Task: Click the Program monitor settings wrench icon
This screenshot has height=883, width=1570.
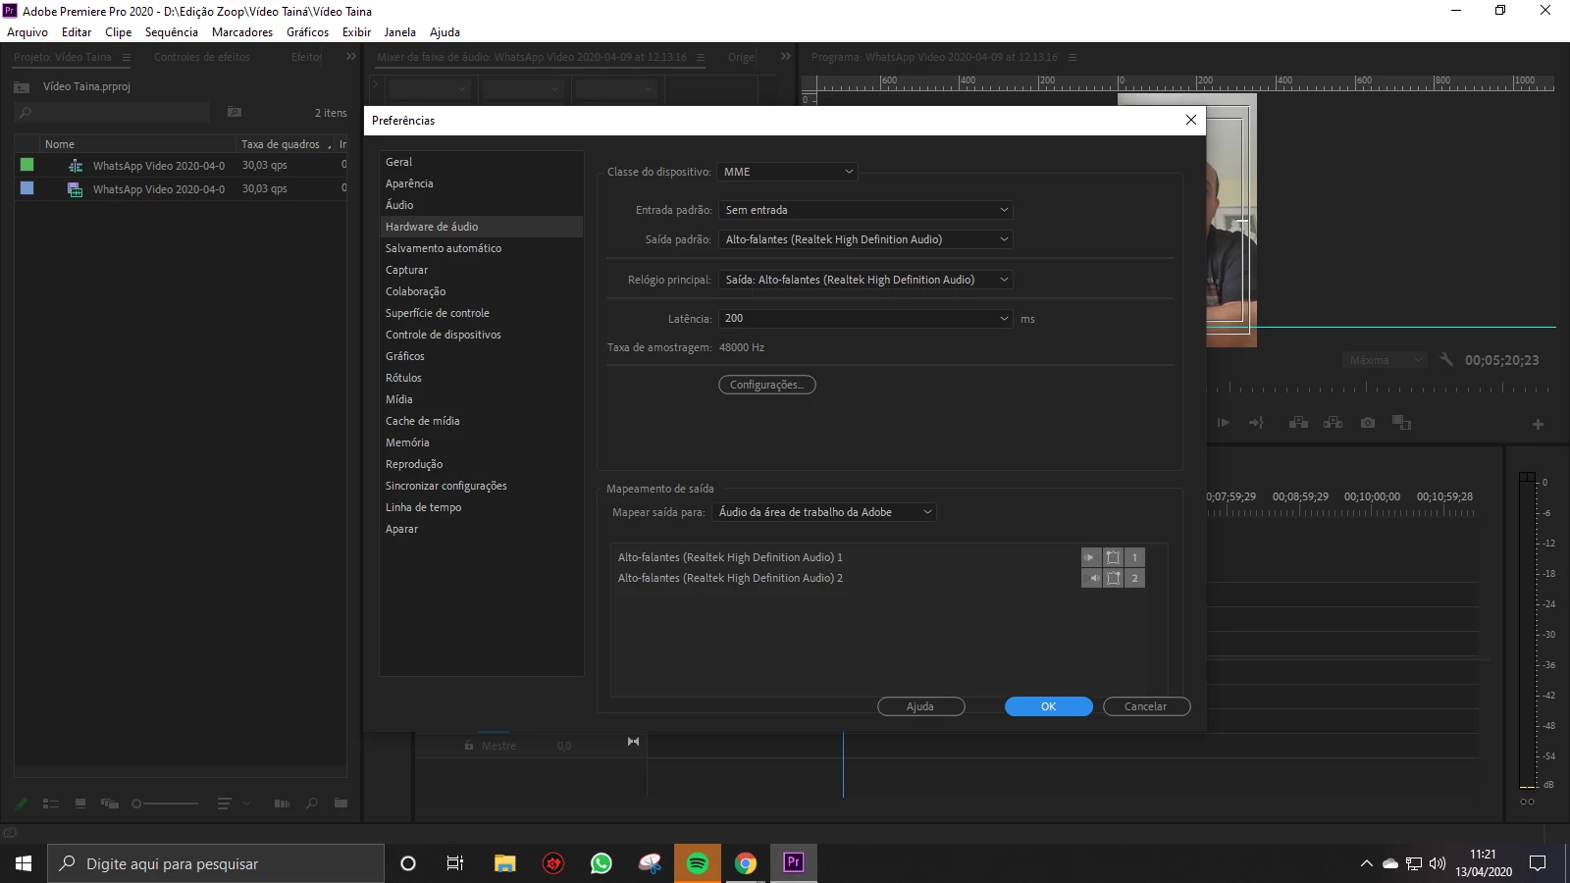Action: tap(1446, 360)
